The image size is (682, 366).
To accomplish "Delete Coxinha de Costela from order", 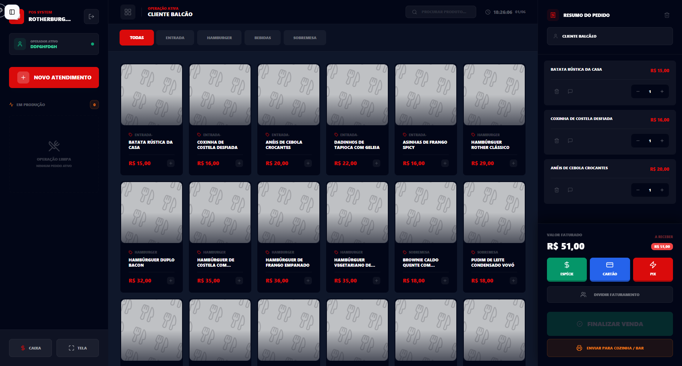I will 557,141.
